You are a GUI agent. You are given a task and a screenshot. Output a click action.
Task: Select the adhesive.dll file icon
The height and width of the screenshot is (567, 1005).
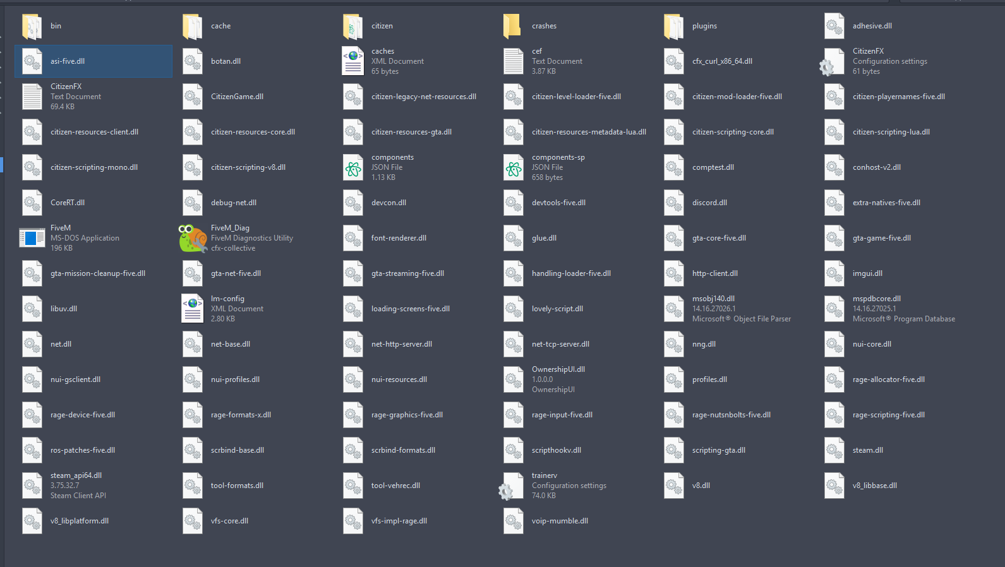pos(834,26)
